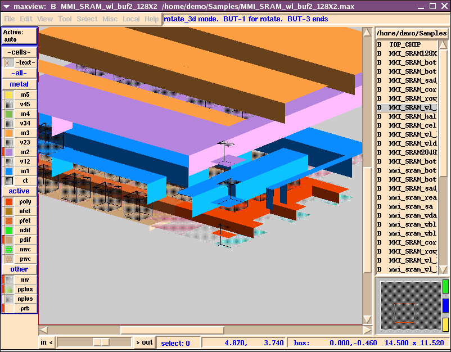Open the View menu
Image resolution: width=451 pixels, height=352 pixels.
pyautogui.click(x=45, y=19)
